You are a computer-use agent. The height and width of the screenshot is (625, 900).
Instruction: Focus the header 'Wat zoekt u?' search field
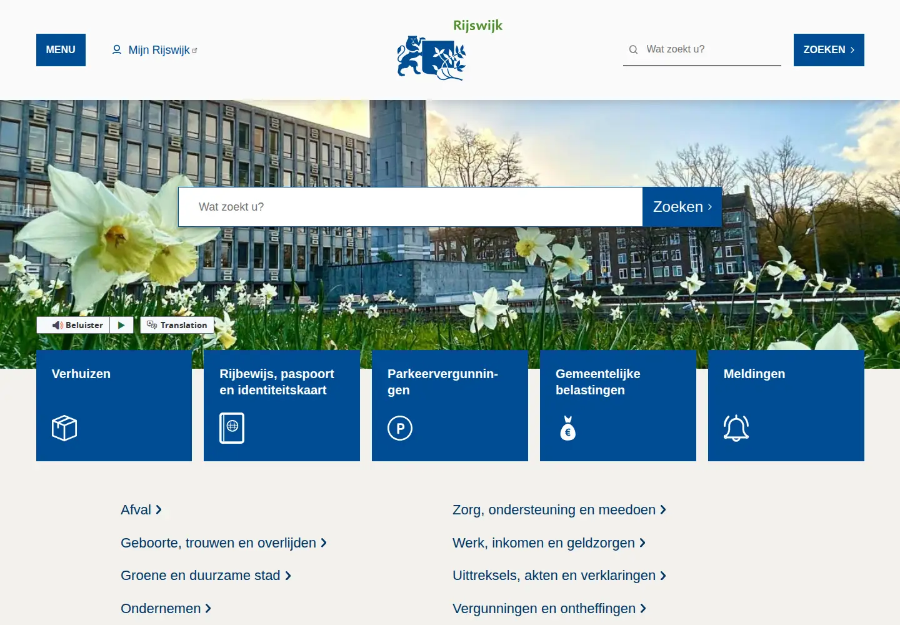(x=702, y=49)
